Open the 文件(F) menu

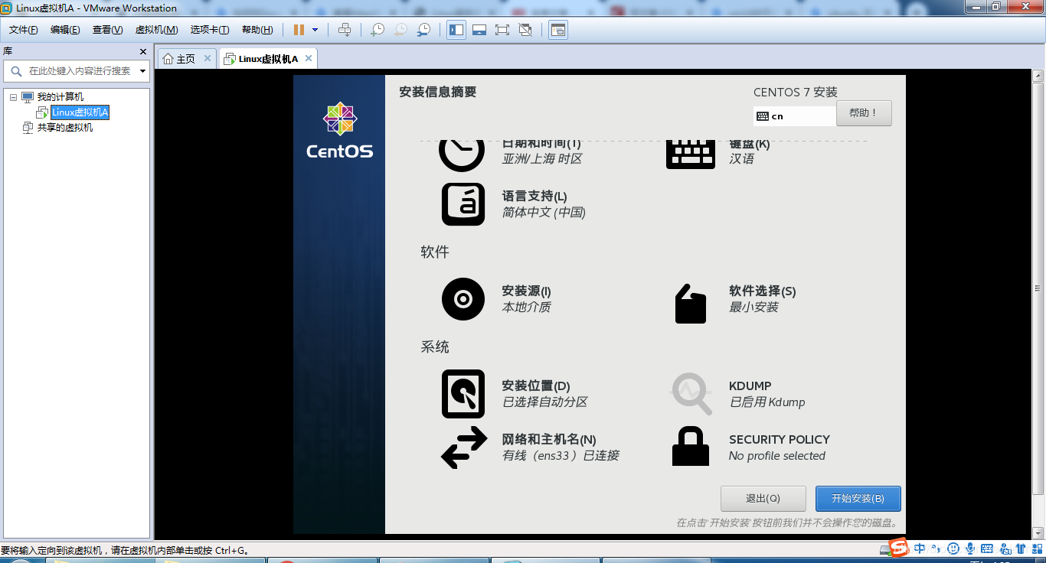point(24,30)
